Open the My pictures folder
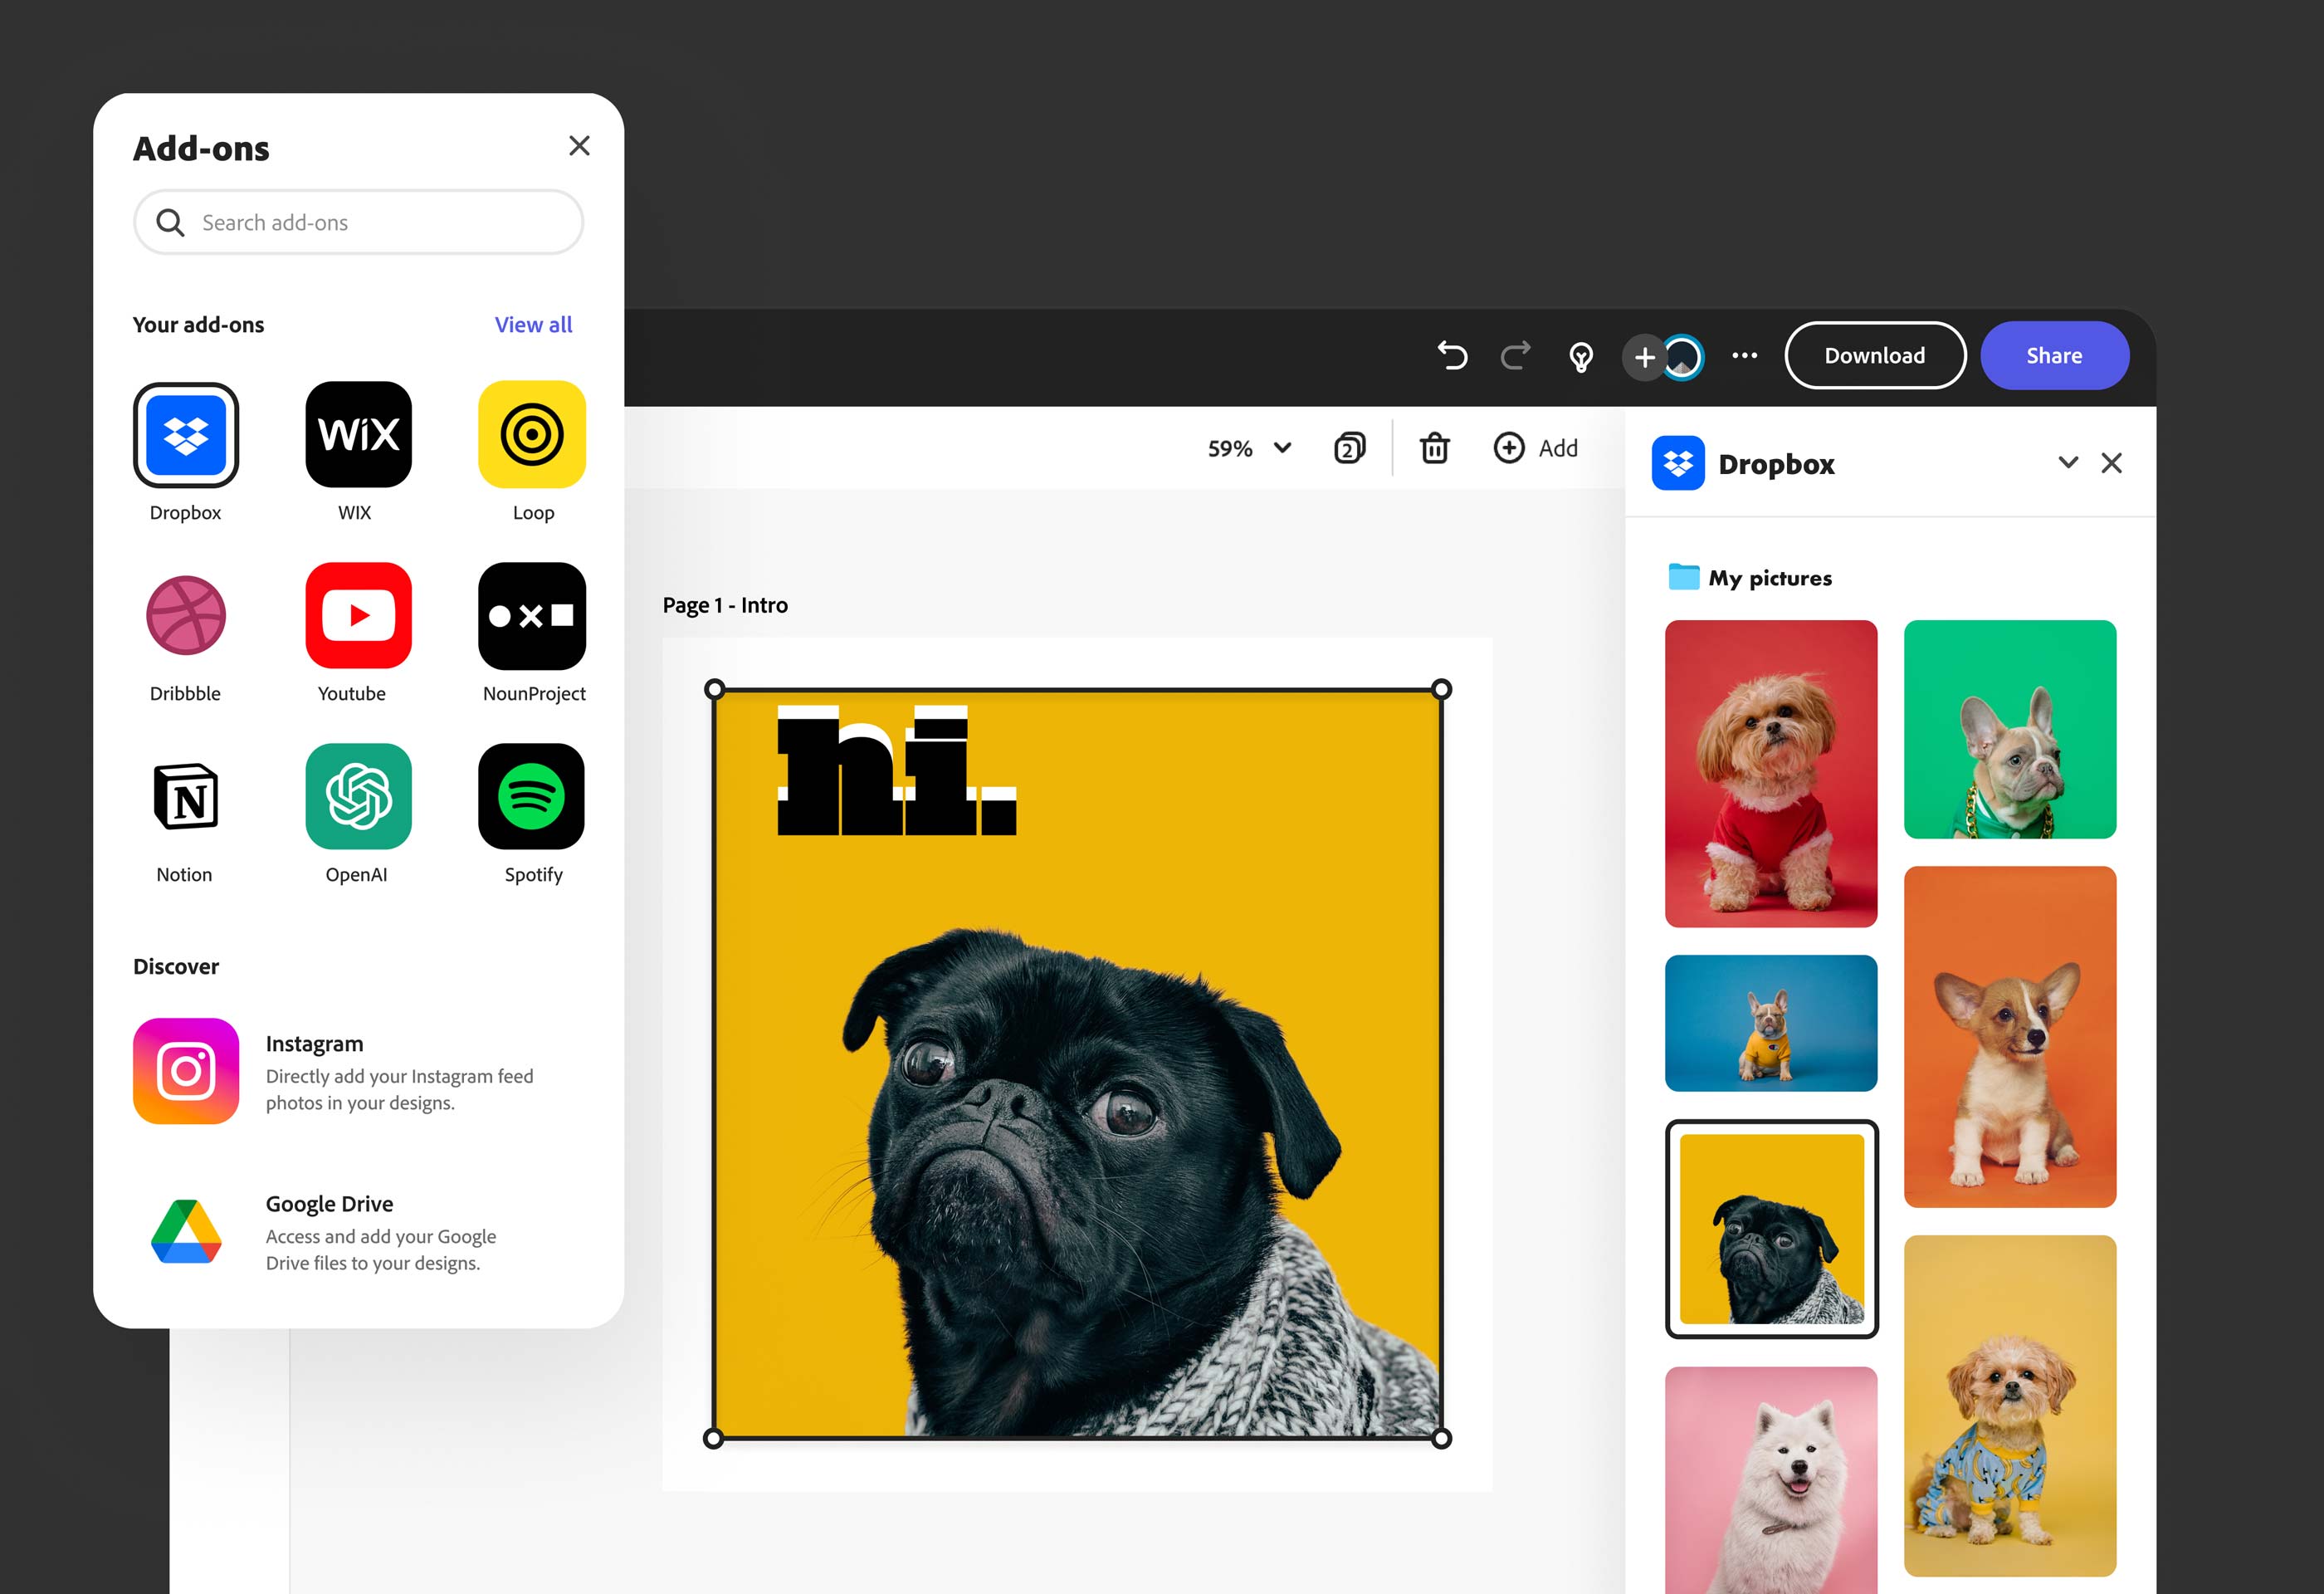The height and width of the screenshot is (1594, 2324). 1750,577
